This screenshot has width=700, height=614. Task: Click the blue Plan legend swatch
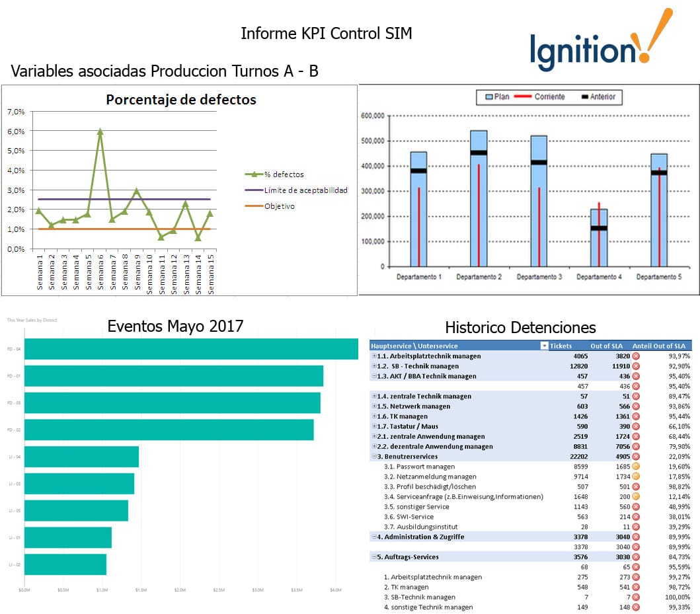[x=489, y=97]
